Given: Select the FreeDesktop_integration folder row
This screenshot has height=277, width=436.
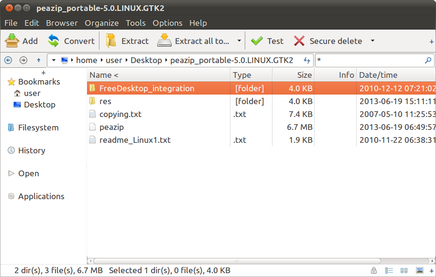Looking at the screenshot, I should (x=262, y=88).
